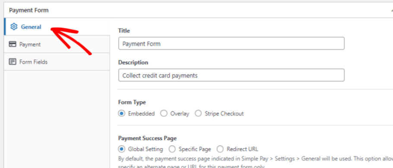Image resolution: width=393 pixels, height=168 pixels.
Task: Select the Embedded form type
Action: pos(122,113)
